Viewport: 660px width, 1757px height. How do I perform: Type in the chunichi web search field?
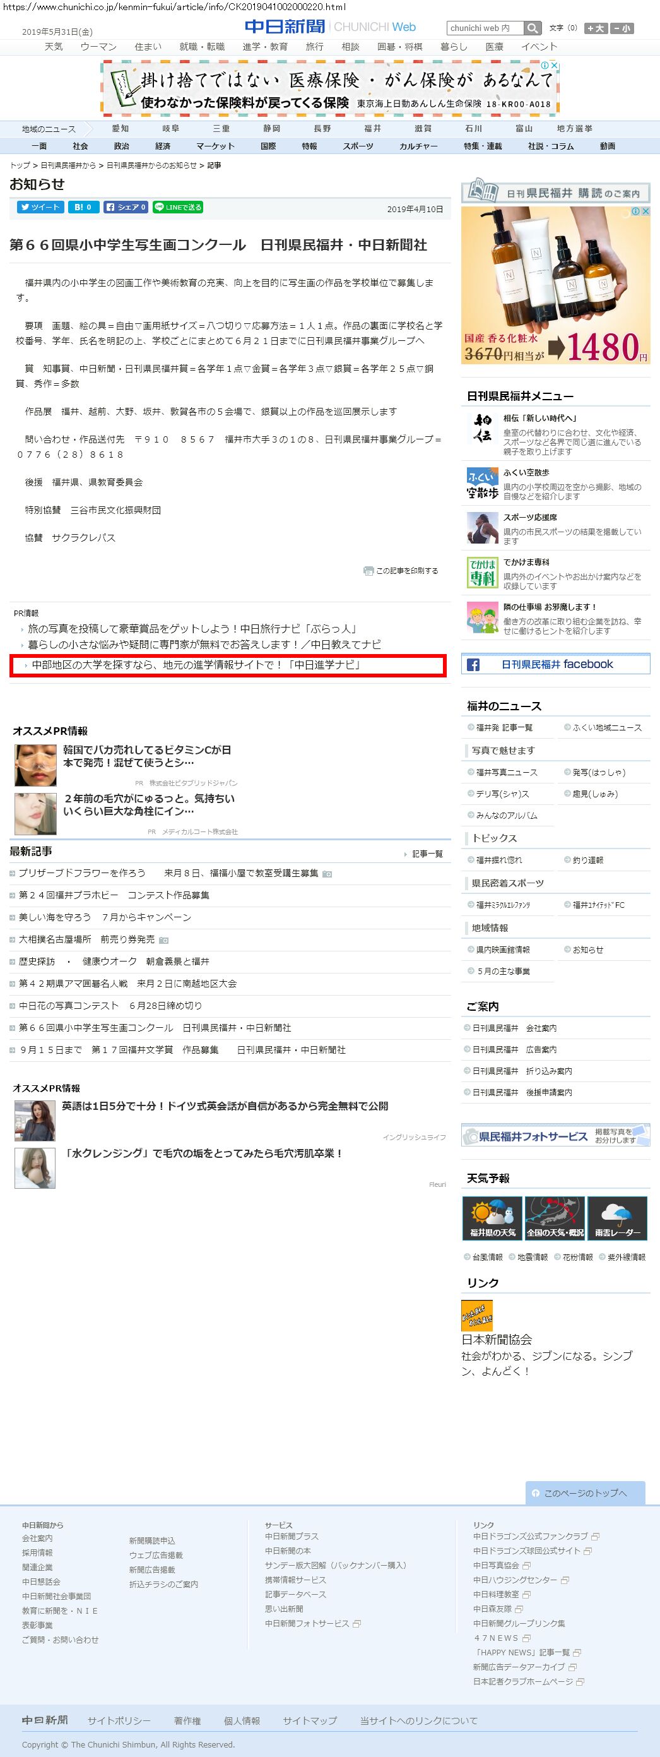(x=485, y=28)
